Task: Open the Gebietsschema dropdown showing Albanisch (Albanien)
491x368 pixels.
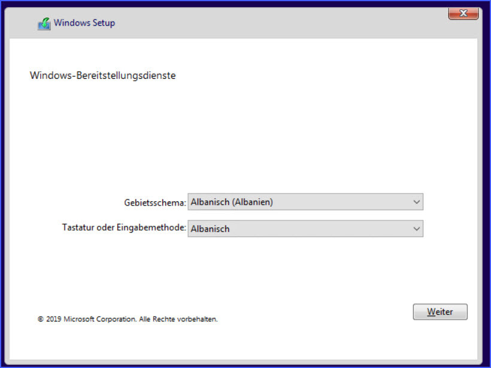Action: (x=305, y=202)
